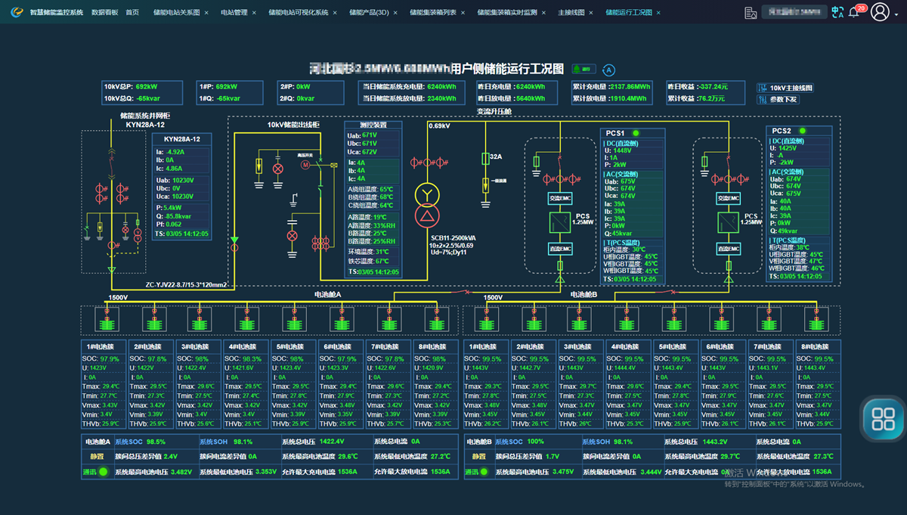Click the 10kV主接线图 button

click(x=785, y=88)
